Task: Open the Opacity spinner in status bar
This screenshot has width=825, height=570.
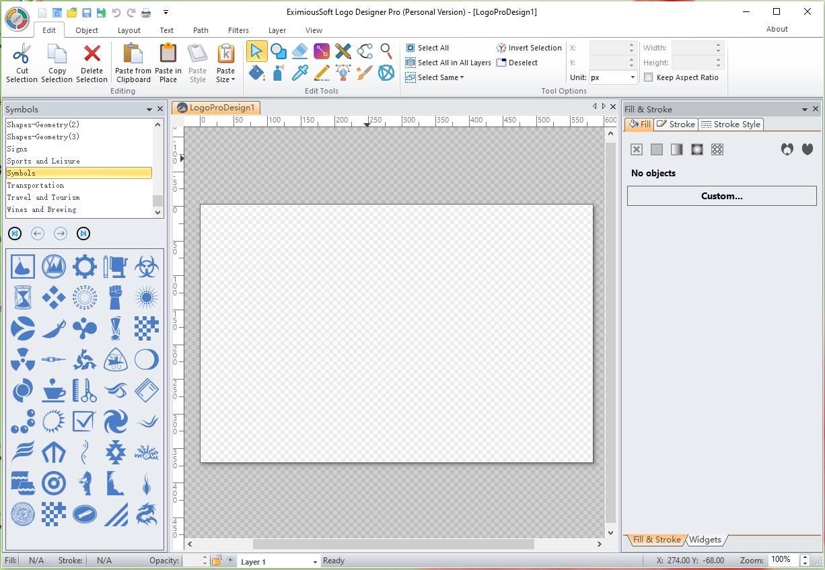Action: (x=205, y=561)
